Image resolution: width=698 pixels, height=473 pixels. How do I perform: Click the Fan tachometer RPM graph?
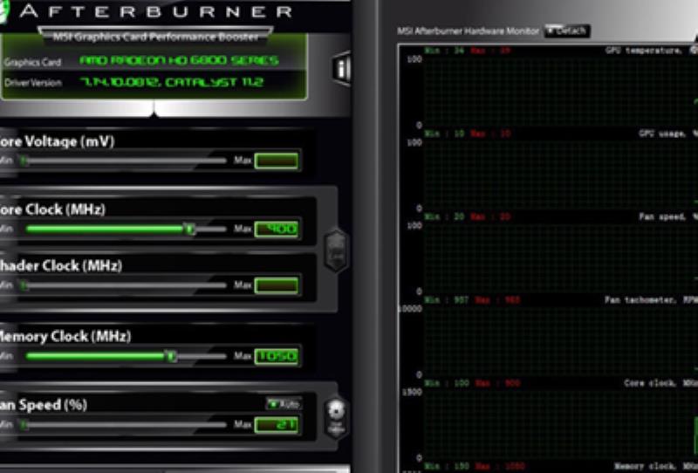tap(560, 341)
